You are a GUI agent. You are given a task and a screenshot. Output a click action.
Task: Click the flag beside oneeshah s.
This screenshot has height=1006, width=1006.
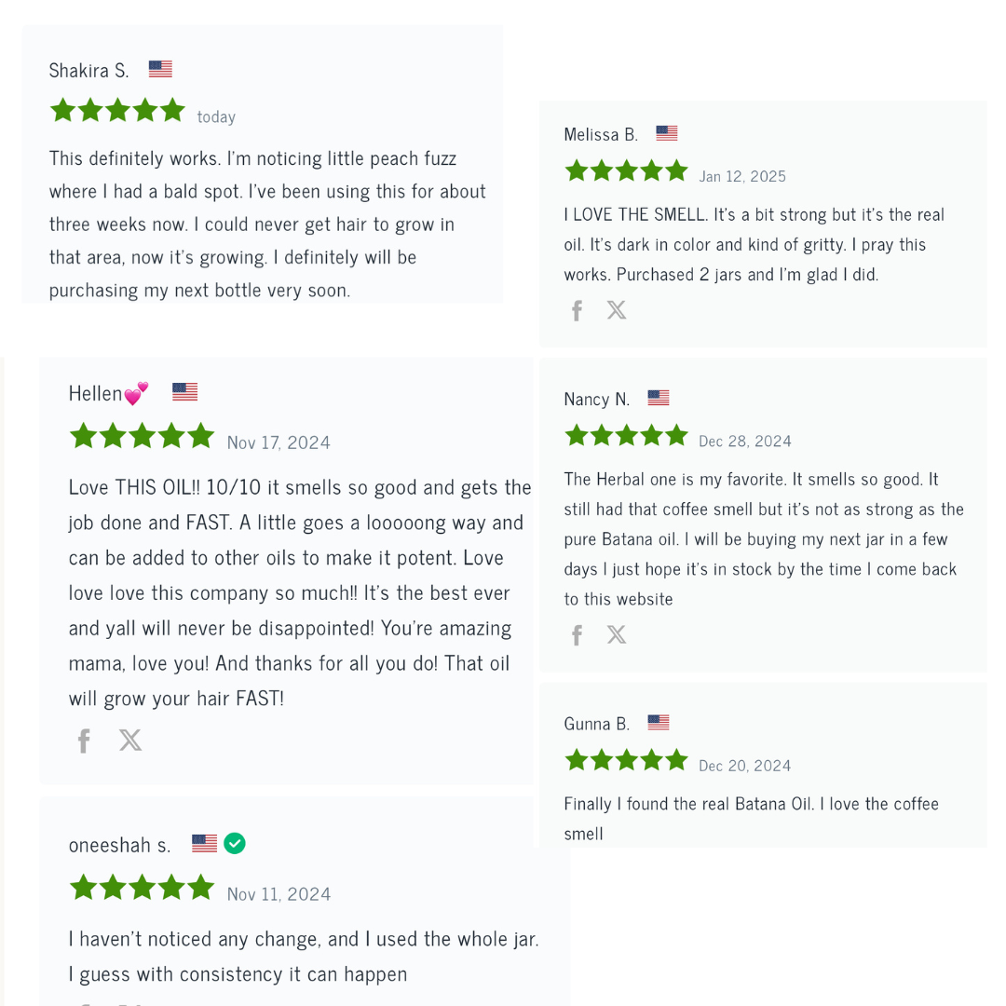point(204,844)
